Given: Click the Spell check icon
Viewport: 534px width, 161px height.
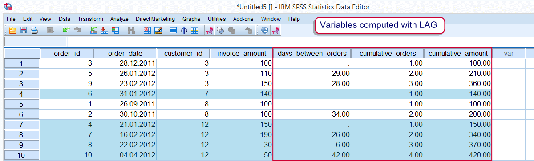Looking at the screenshot, I should 248,31.
